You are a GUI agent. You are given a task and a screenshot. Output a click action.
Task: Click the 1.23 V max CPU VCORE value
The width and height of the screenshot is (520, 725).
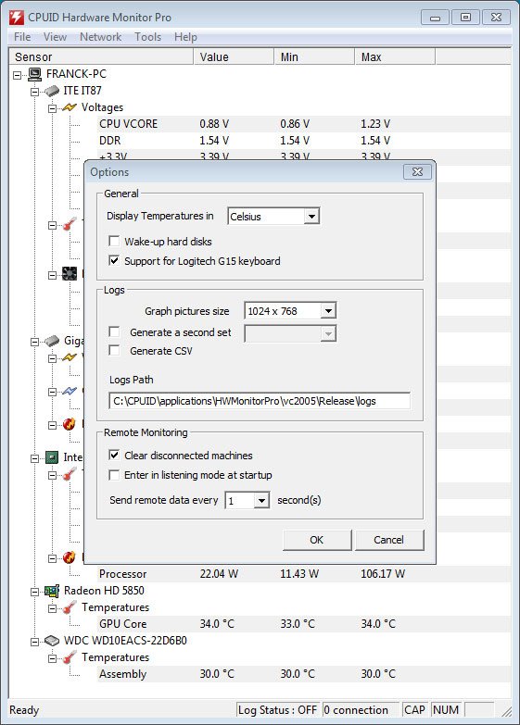[x=375, y=124]
